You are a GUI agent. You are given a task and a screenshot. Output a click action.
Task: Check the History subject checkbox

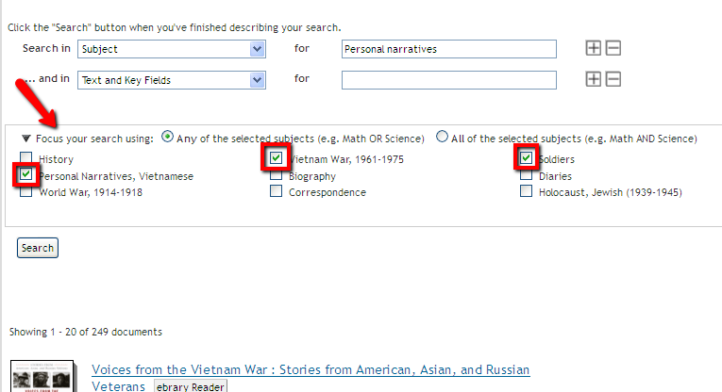[x=26, y=159]
